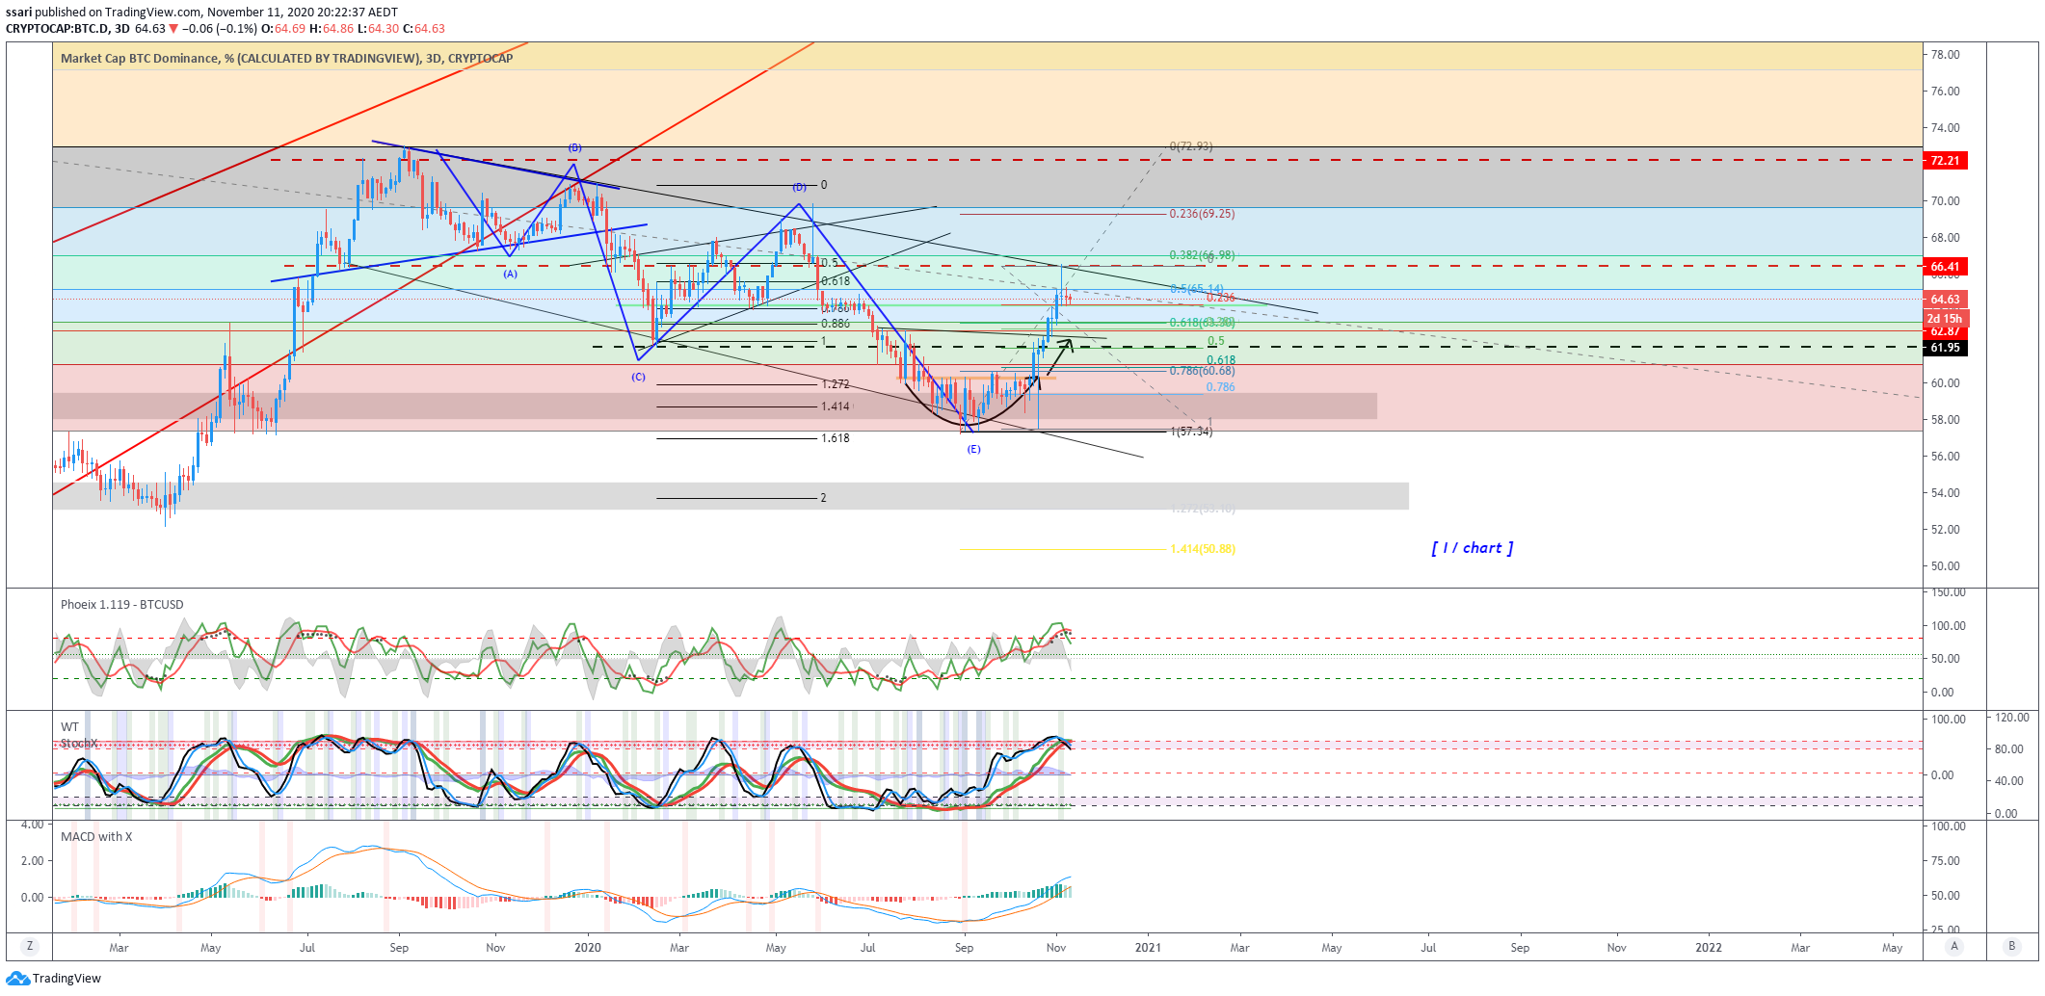The height and width of the screenshot is (996, 2045).
Task: Select the (E) wave label
Action: click(x=973, y=449)
